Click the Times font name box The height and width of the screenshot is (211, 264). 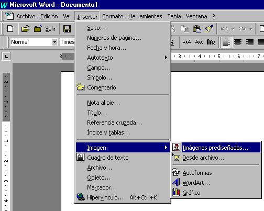click(67, 42)
